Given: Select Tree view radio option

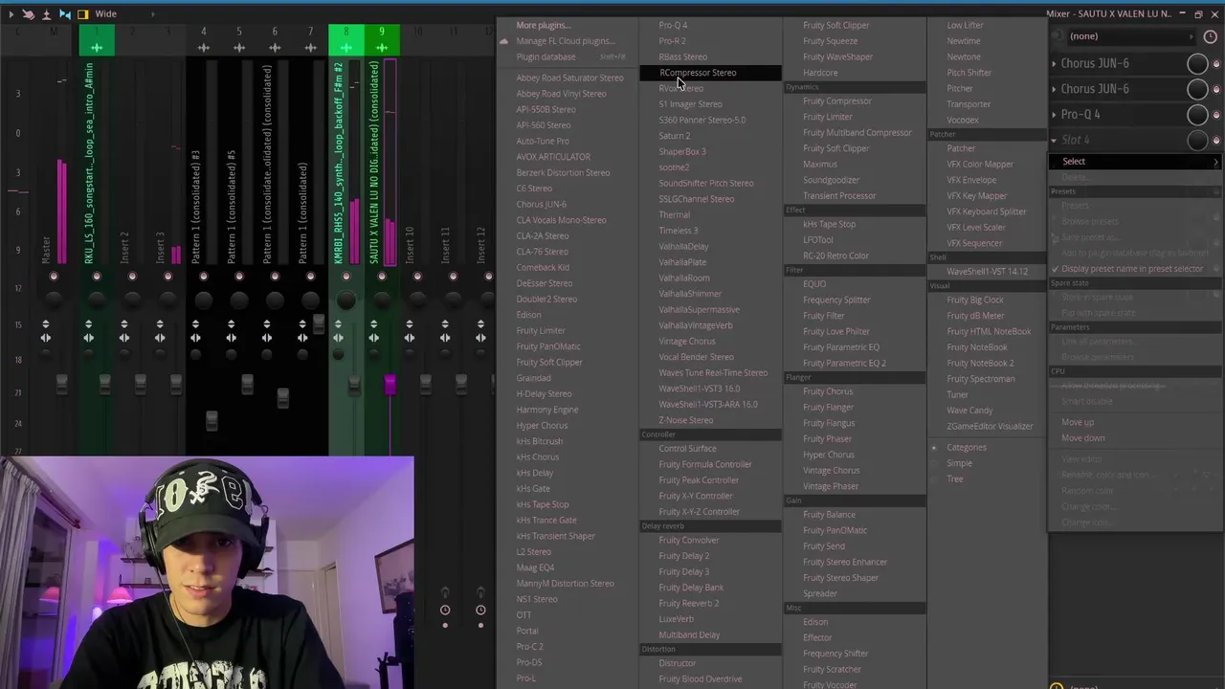Looking at the screenshot, I should tap(954, 478).
